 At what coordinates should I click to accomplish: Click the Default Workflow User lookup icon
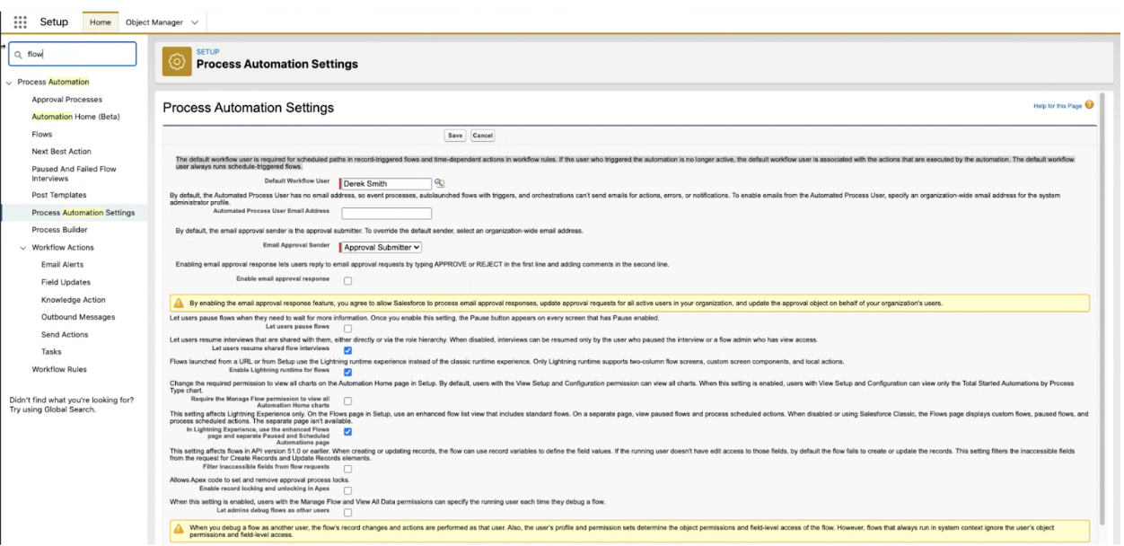(x=440, y=182)
